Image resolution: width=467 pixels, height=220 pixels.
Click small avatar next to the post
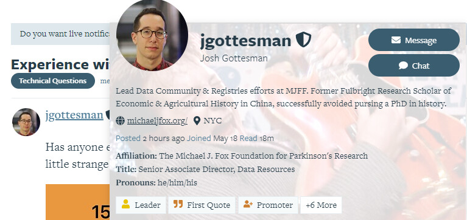(x=26, y=122)
